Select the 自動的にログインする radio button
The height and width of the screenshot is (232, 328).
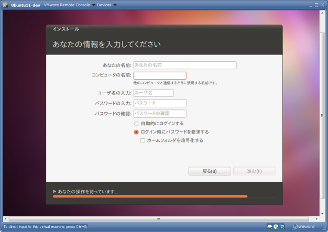tap(136, 124)
